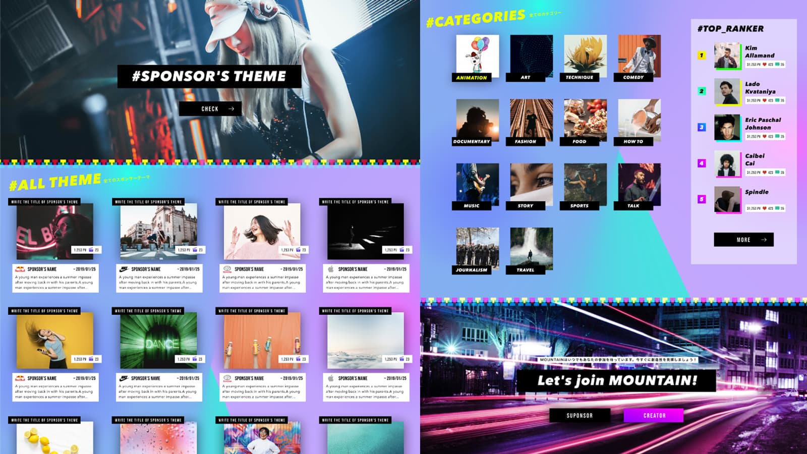Open the woman with headphones yellow thumbnail
This screenshot has height=454, width=807.
point(54,340)
